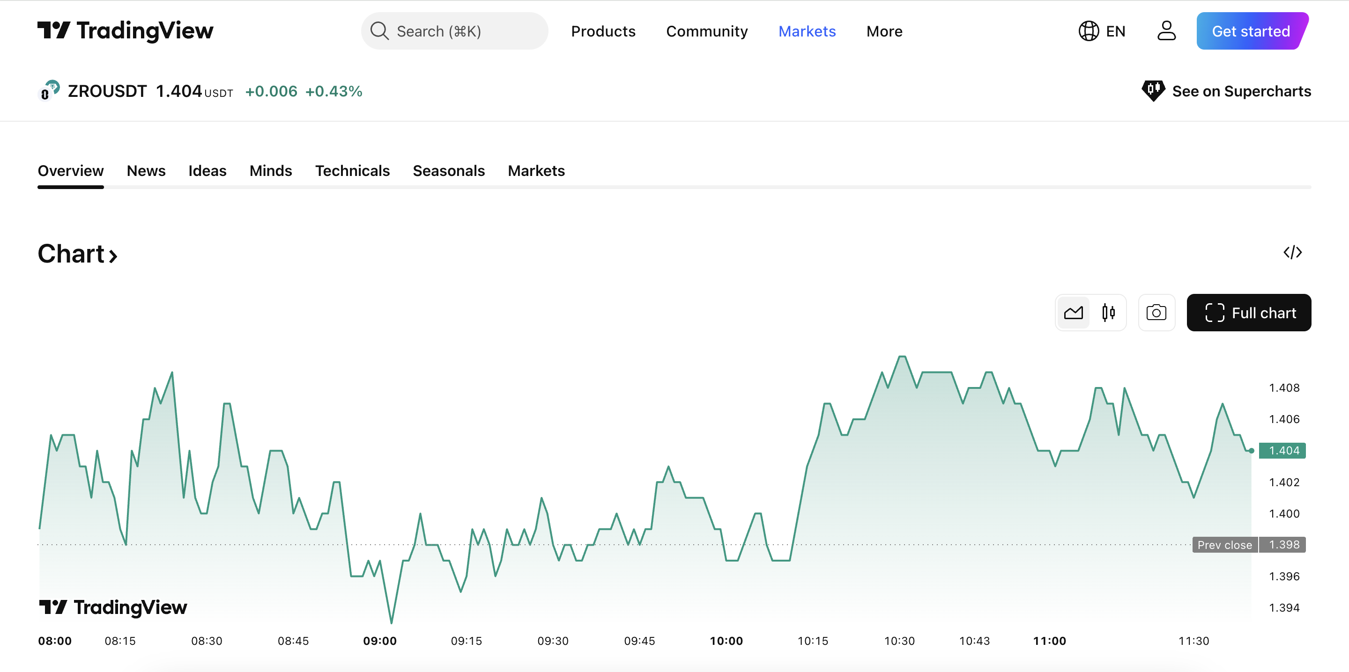
Task: Click the Get started button
Action: click(1252, 31)
